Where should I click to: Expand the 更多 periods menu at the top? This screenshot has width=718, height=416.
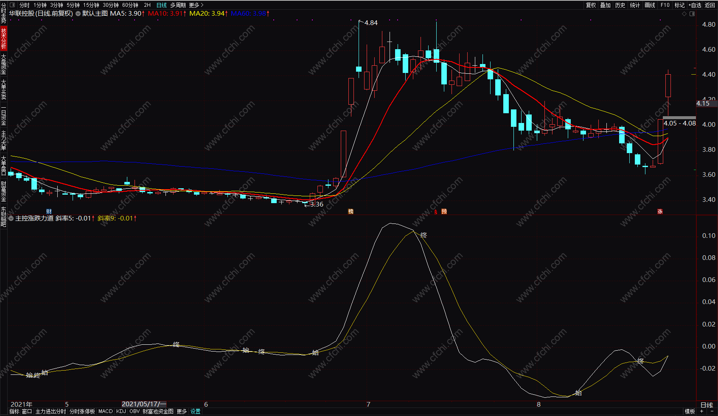coord(196,5)
